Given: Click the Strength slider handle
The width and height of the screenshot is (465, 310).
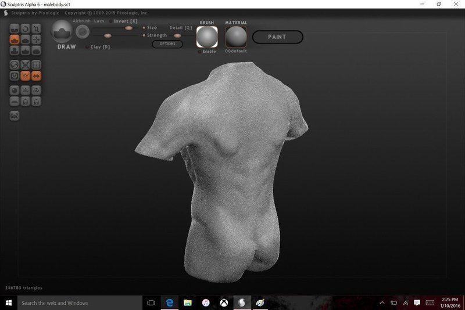Looking at the screenshot, I should click(x=108, y=35).
